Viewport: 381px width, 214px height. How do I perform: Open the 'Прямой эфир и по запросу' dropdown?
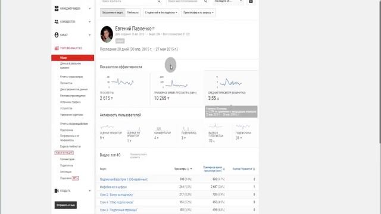click(198, 12)
